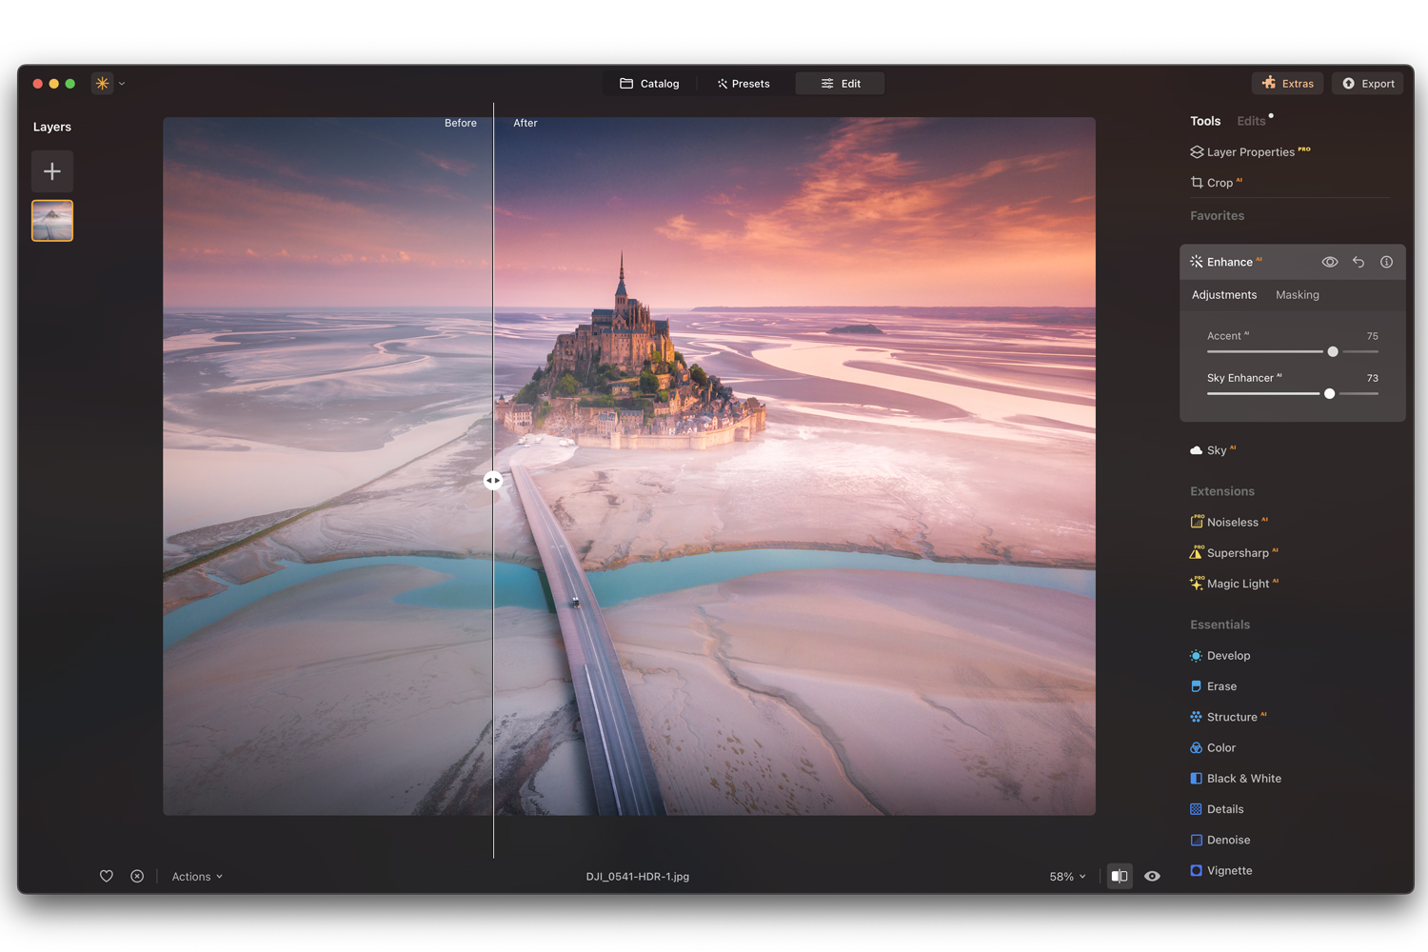Open the Black & White tool

(1236, 779)
